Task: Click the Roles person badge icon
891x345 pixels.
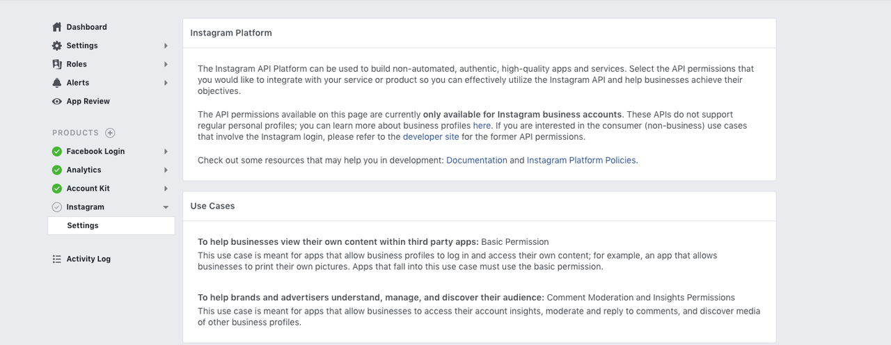Action: (x=57, y=64)
